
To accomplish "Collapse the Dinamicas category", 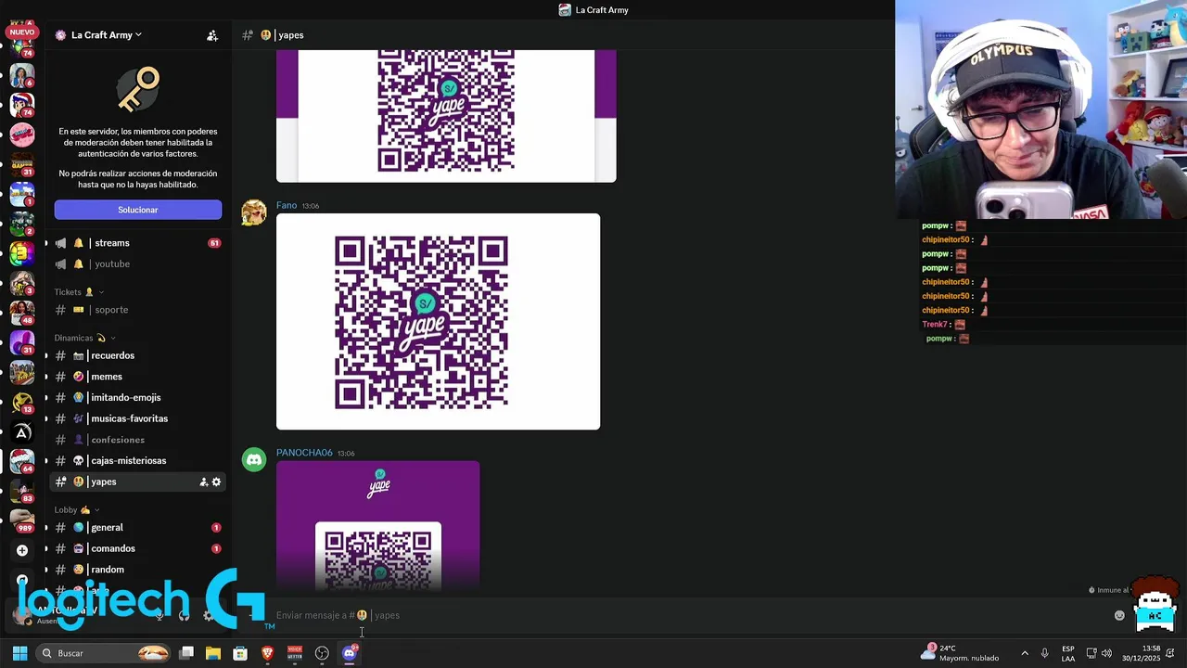I will click(x=84, y=338).
